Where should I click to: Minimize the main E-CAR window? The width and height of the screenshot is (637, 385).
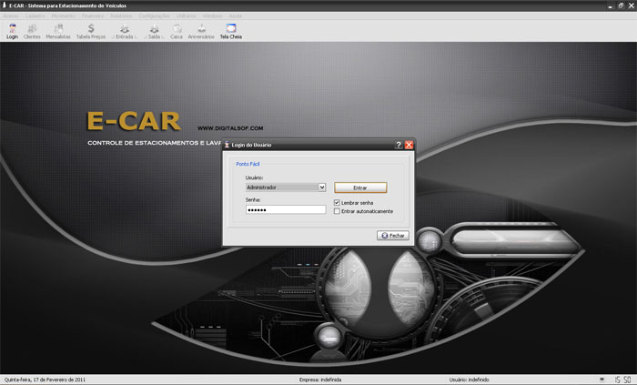click(611, 5)
